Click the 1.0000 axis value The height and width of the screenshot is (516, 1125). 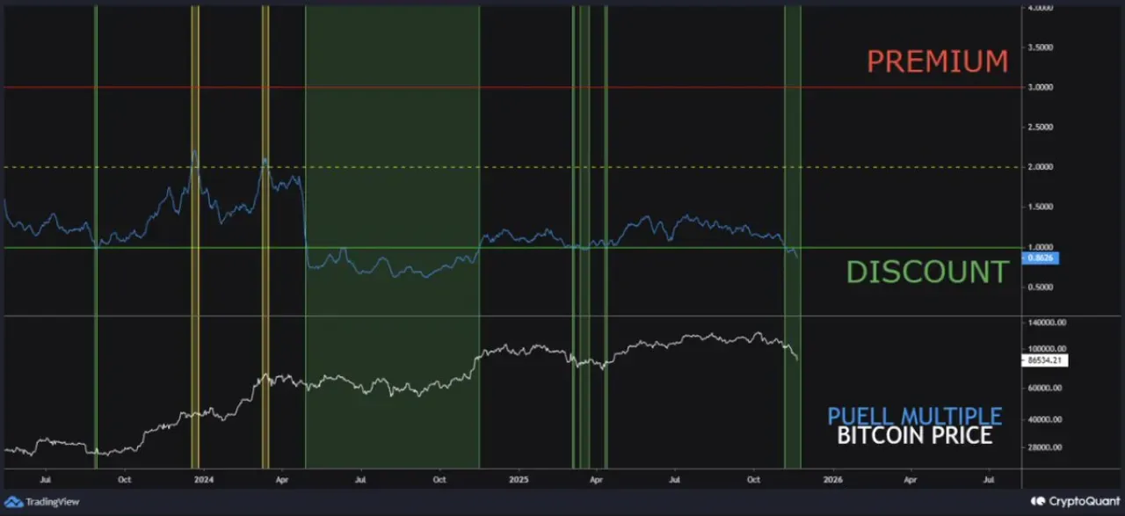1039,247
